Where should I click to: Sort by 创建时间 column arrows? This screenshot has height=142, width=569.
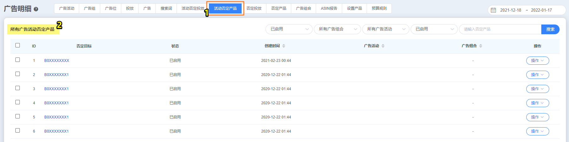click(284, 46)
